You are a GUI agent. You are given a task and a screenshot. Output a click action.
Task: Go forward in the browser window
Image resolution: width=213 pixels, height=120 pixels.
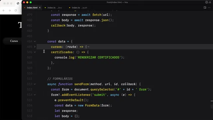click(10, 10)
